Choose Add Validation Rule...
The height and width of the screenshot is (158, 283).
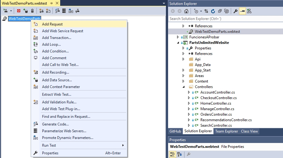79,102
